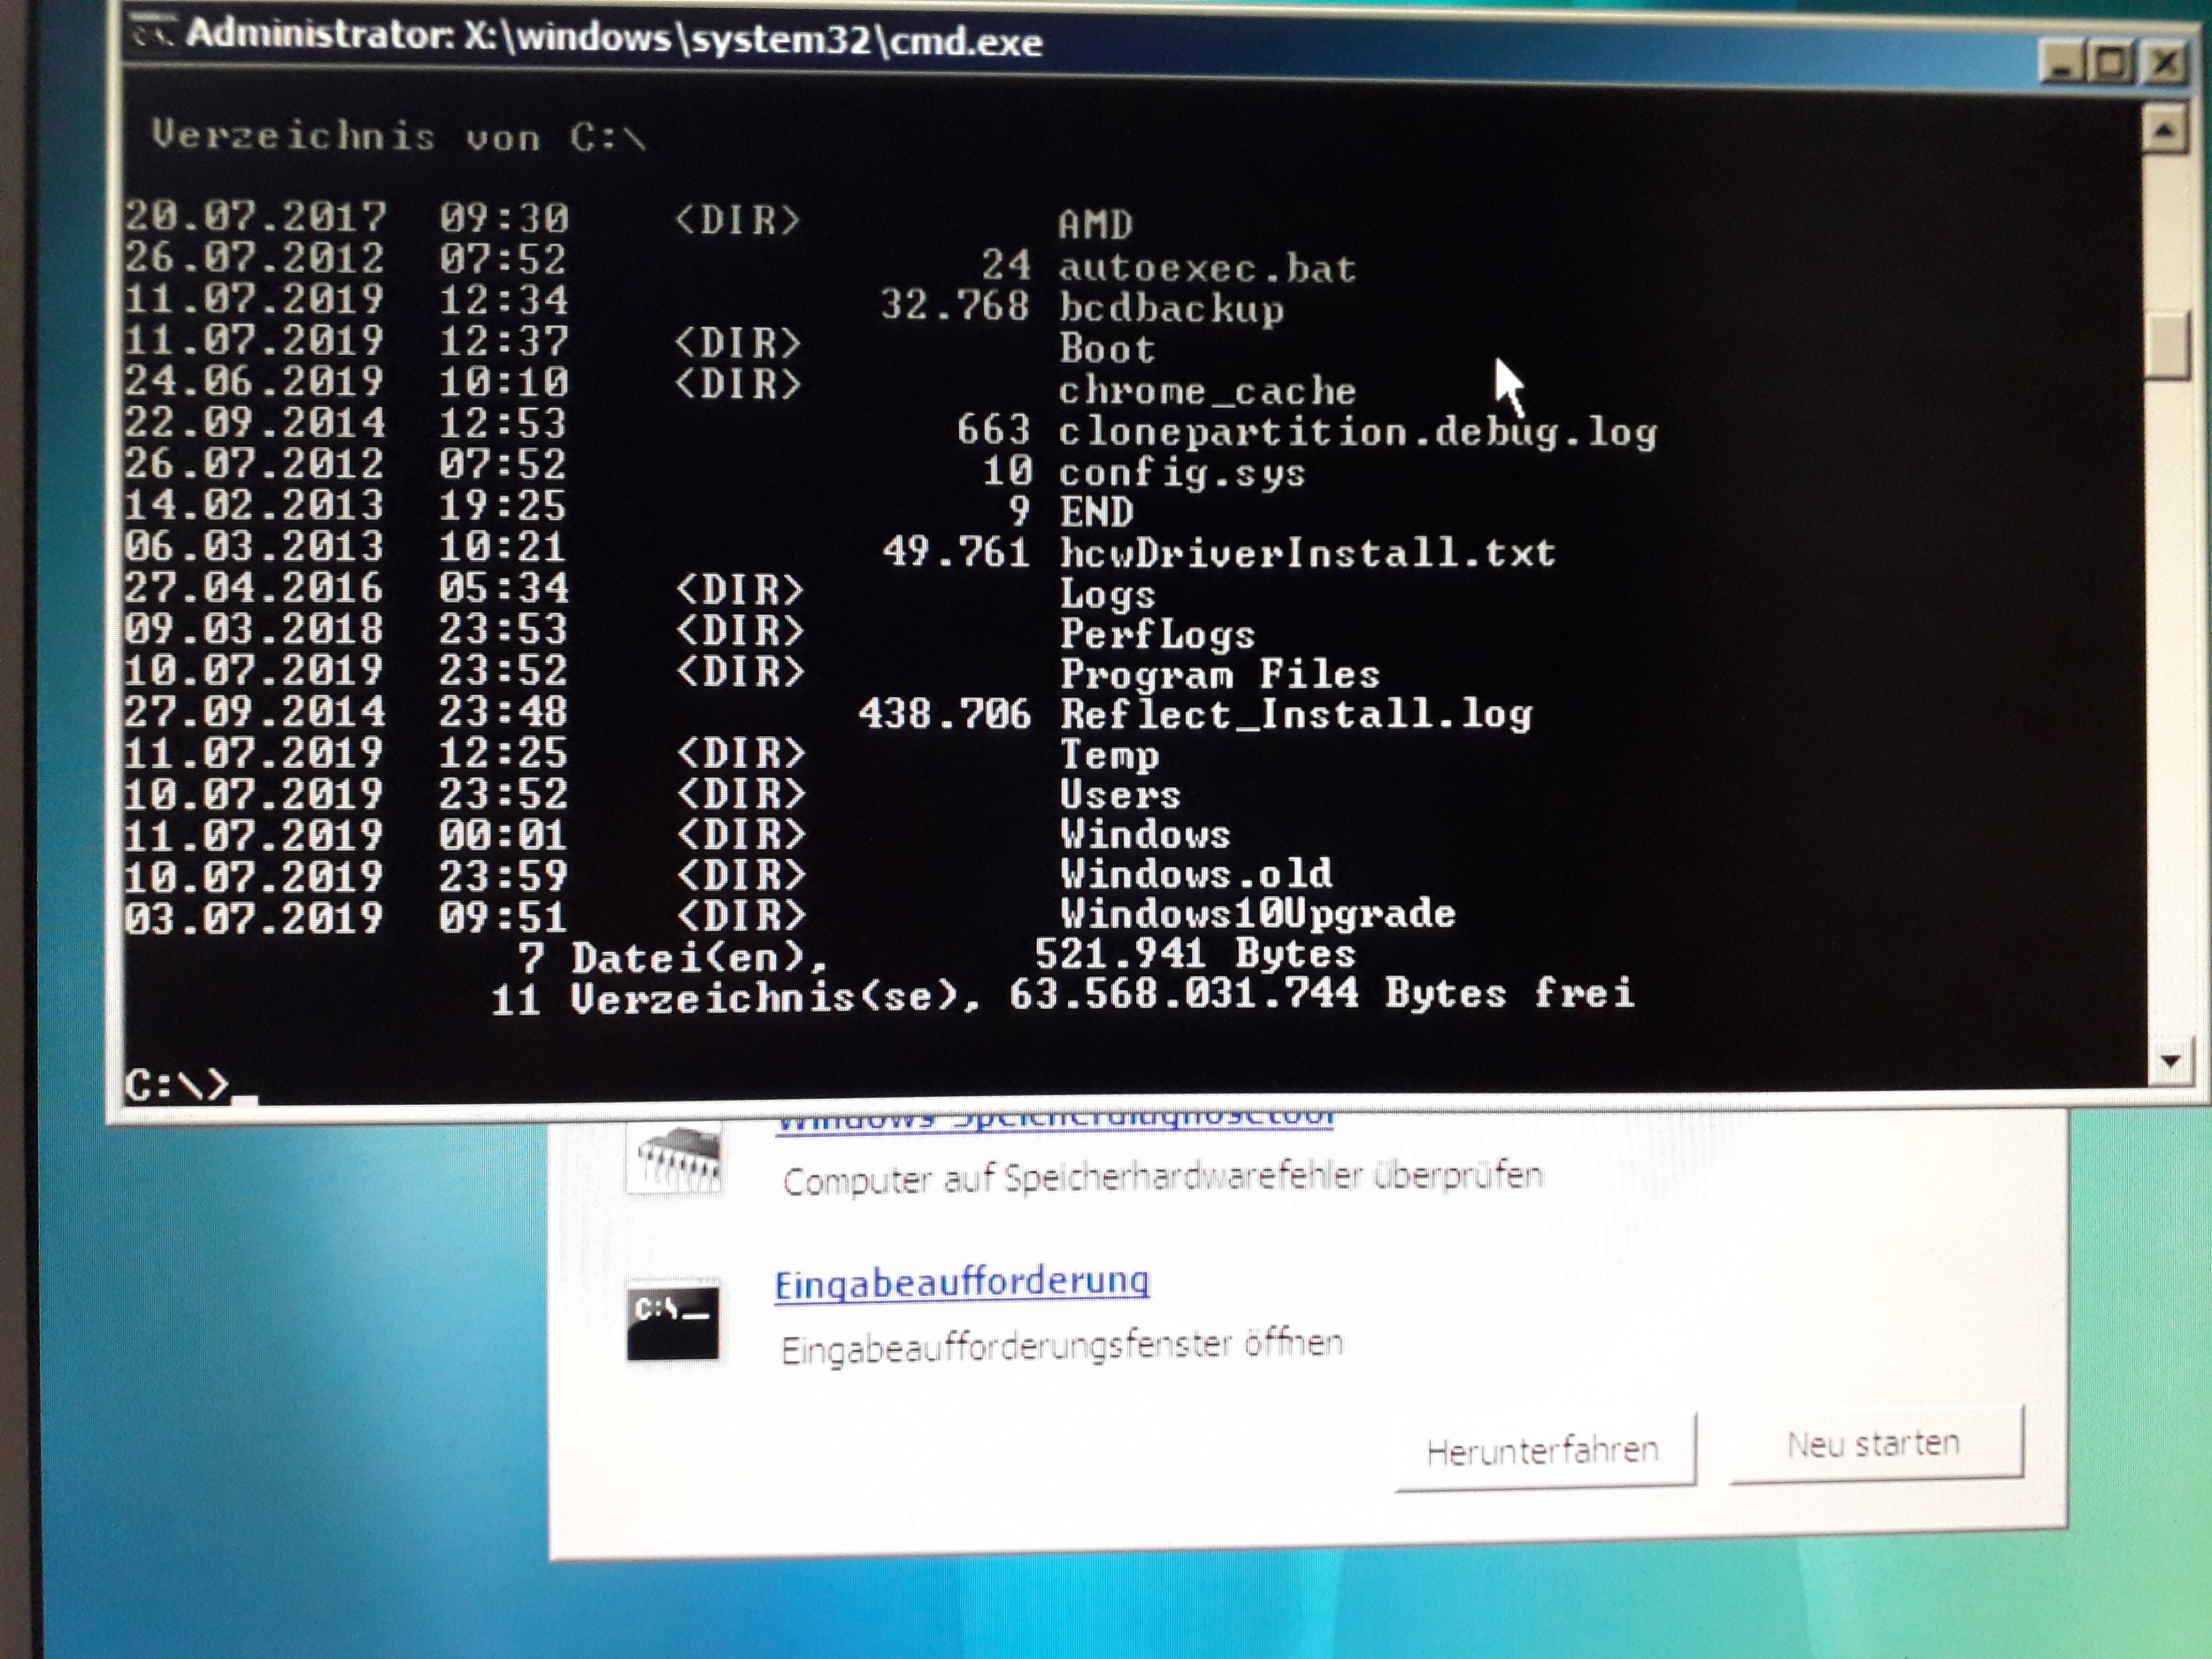The image size is (2212, 1659).
Task: Click the bcdbackup file entry
Action: (x=1171, y=309)
